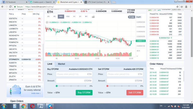193x109 pixels.
Task: Open the Chrome three-dot menu
Action: point(190,7)
